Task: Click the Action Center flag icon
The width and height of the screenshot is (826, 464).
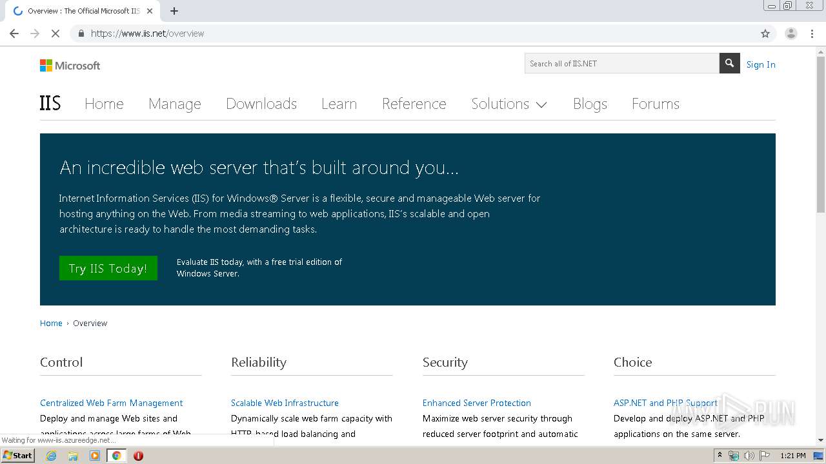Action: [765, 456]
